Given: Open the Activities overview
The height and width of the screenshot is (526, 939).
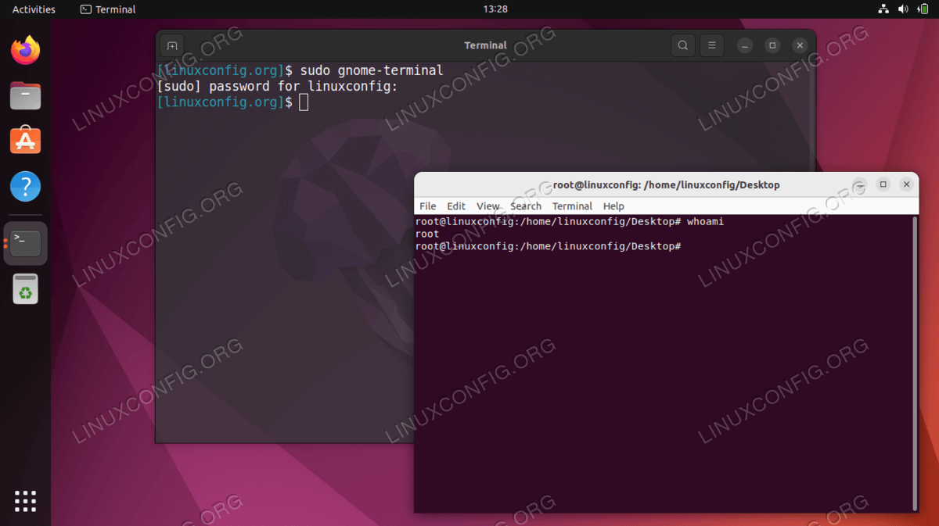Looking at the screenshot, I should [x=34, y=9].
